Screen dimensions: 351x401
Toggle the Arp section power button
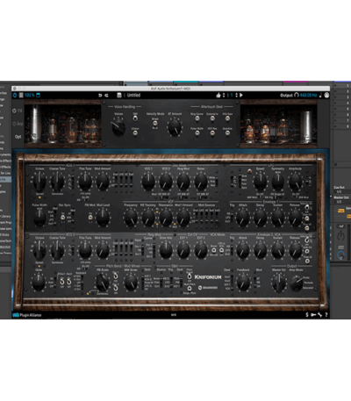click(x=14, y=124)
